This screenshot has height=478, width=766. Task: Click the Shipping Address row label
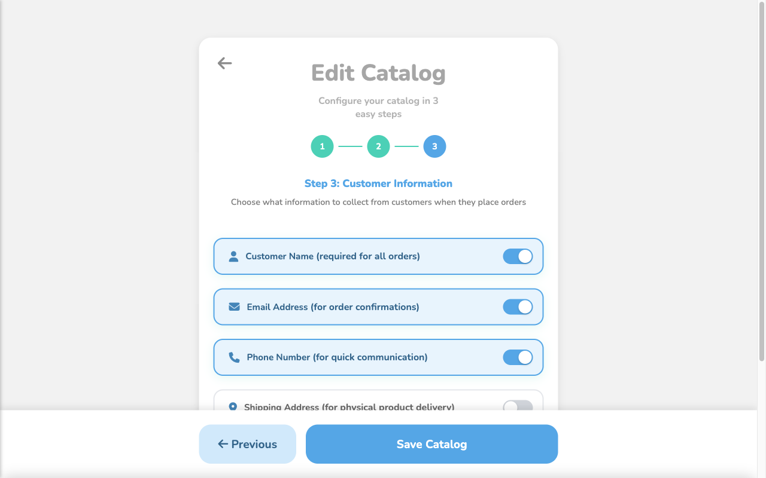click(x=349, y=407)
